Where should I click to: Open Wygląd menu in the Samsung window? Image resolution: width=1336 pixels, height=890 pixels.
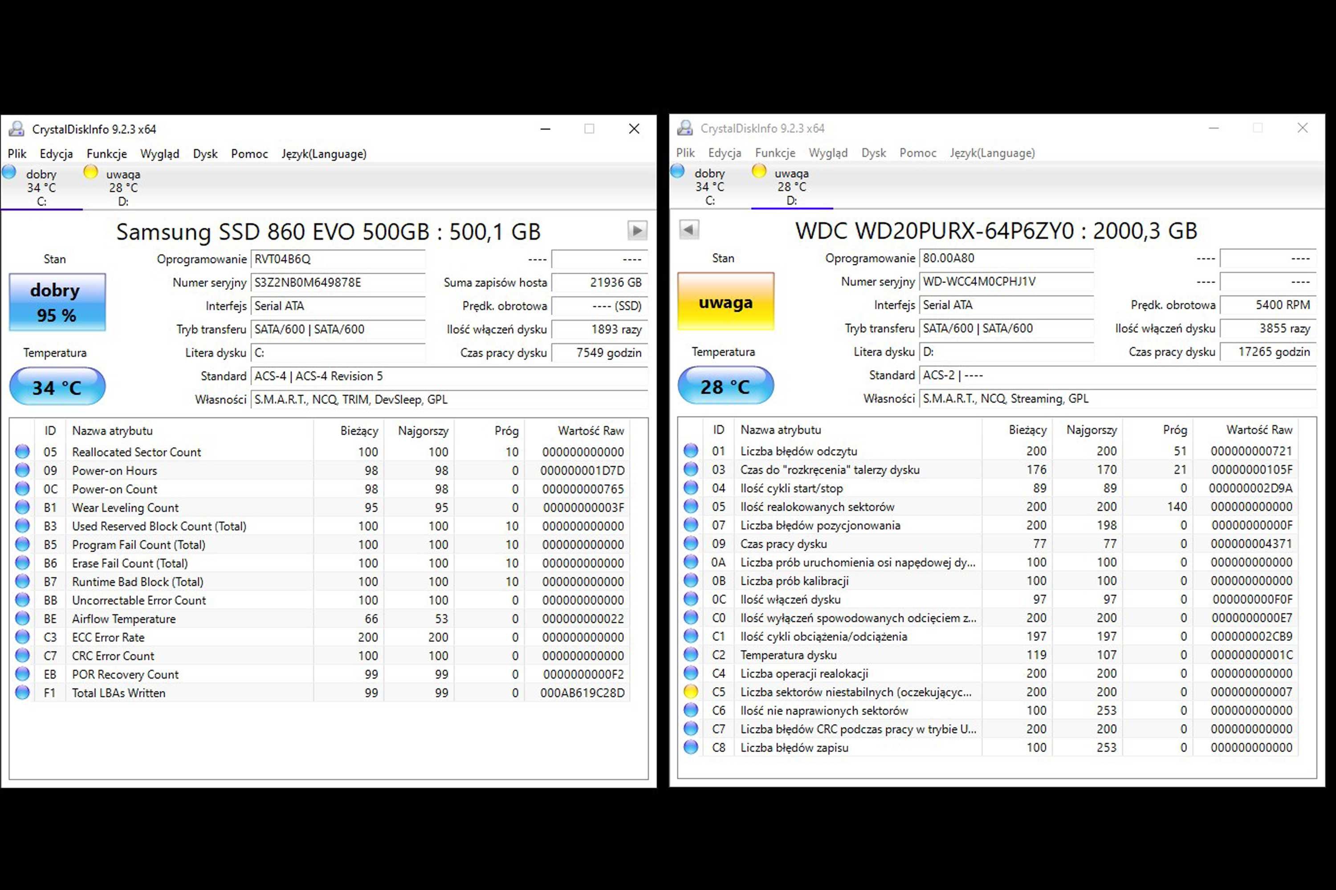(159, 154)
